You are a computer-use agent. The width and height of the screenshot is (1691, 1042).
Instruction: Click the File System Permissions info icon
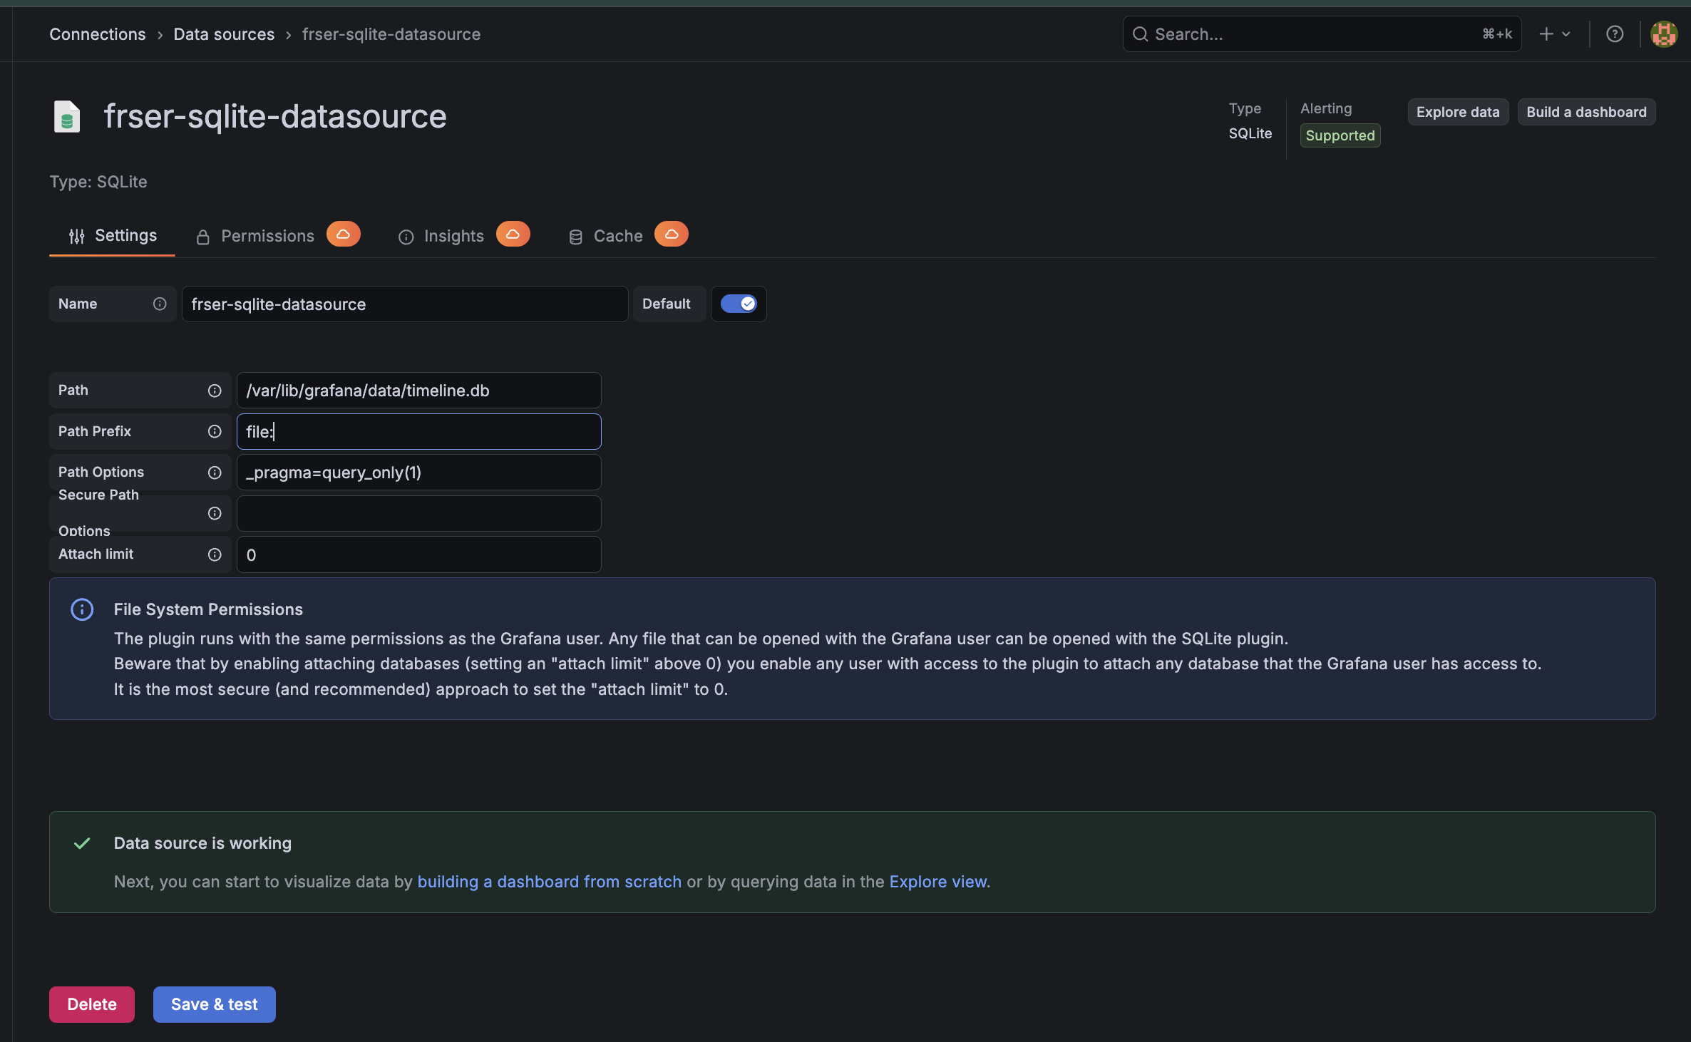tap(82, 609)
